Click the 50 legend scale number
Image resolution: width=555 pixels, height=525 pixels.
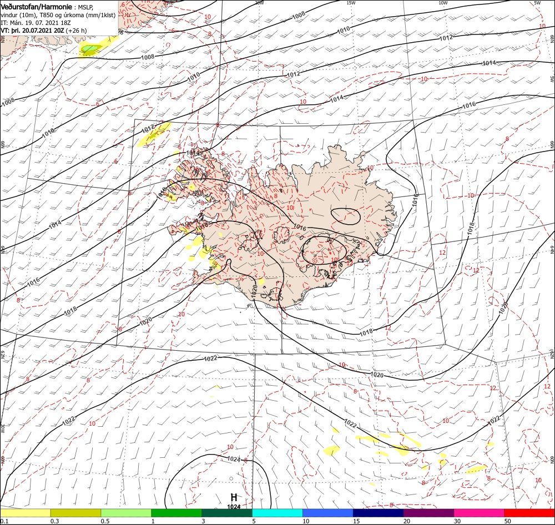point(508,521)
